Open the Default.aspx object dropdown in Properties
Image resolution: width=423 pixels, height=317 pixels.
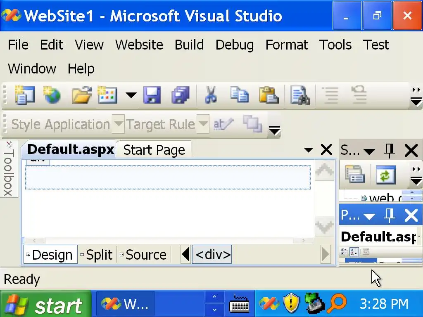pos(420,237)
